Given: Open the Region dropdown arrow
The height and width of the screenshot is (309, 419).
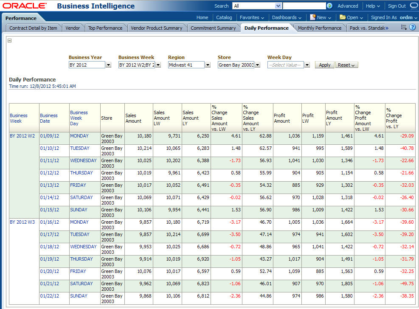Looking at the screenshot, I should [x=208, y=65].
